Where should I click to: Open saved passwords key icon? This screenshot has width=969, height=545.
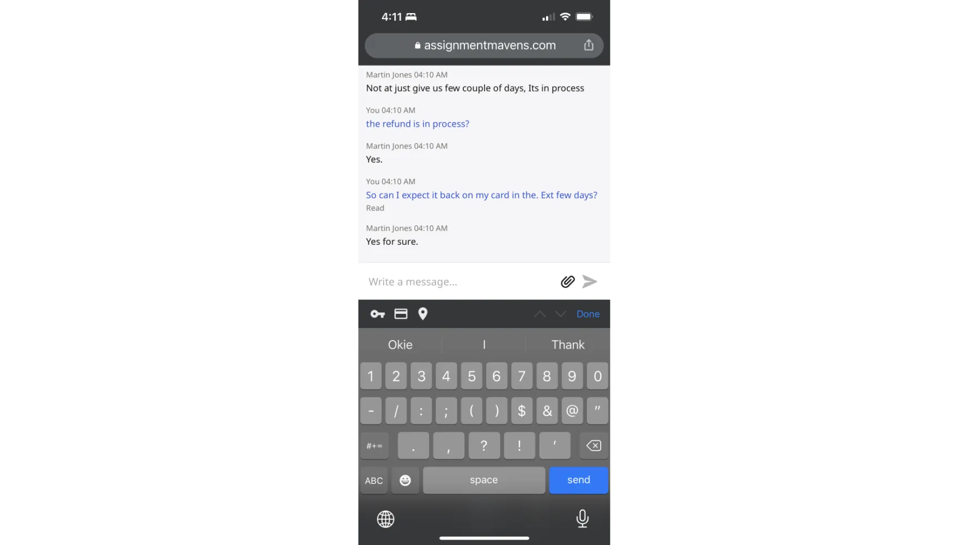point(378,314)
